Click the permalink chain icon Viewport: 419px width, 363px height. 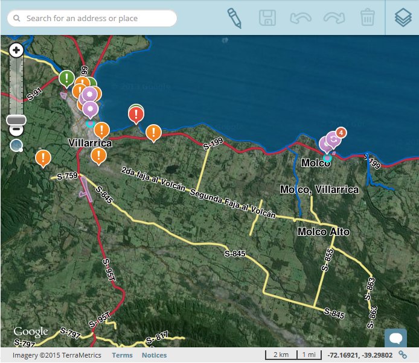coord(403,355)
